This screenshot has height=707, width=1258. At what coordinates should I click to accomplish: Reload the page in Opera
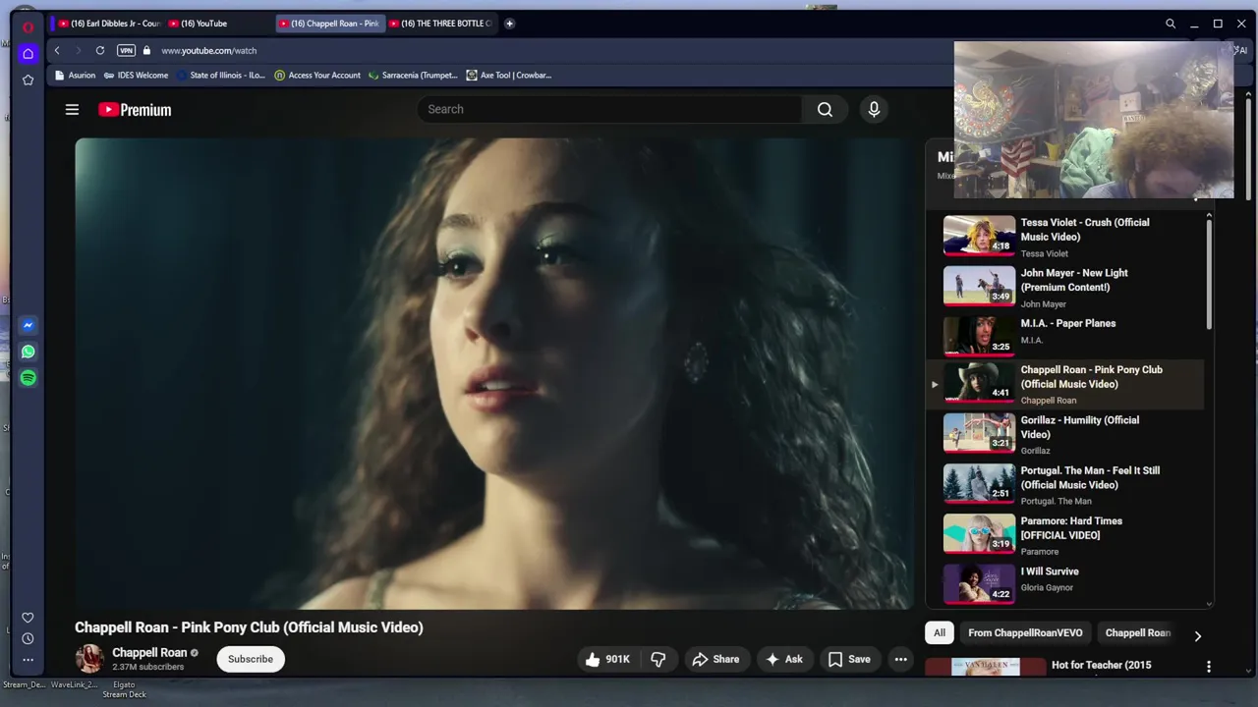pyautogui.click(x=100, y=50)
